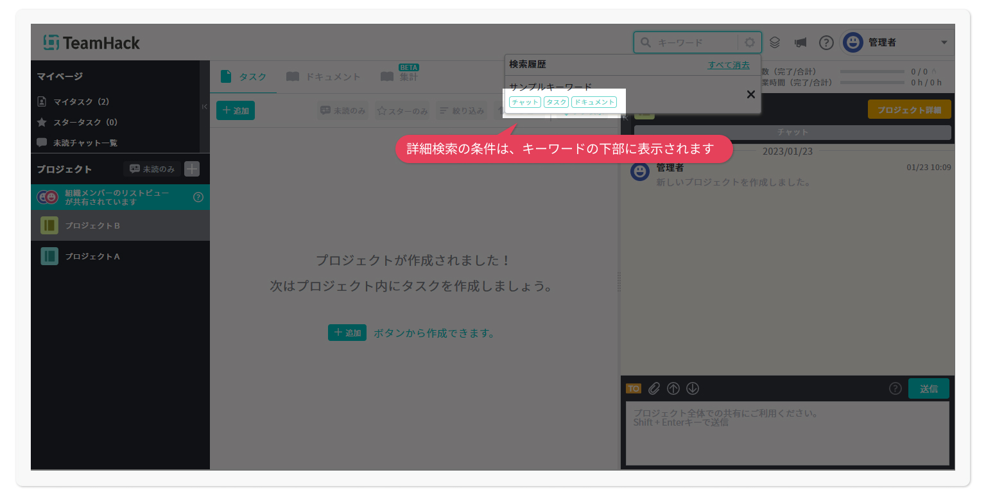Toggle 未読のみ filter in the project sidebar
The height and width of the screenshot is (495, 986).
coord(152,169)
